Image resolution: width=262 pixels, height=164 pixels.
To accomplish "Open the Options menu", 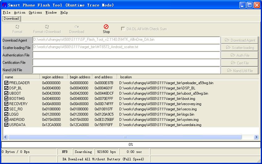I will (35, 13).
